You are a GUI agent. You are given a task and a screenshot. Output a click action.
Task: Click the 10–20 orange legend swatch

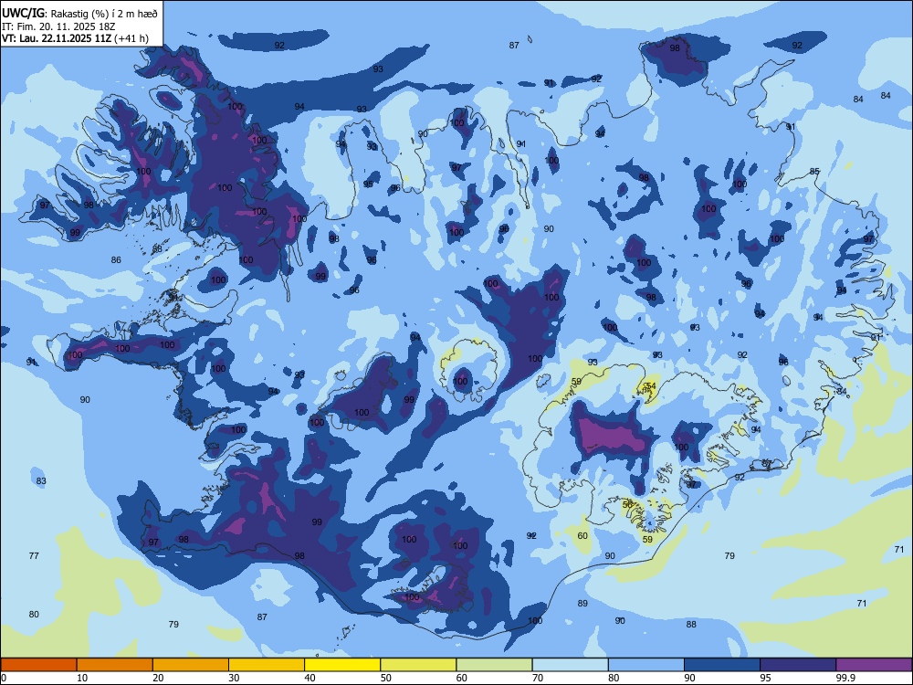tap(115, 665)
